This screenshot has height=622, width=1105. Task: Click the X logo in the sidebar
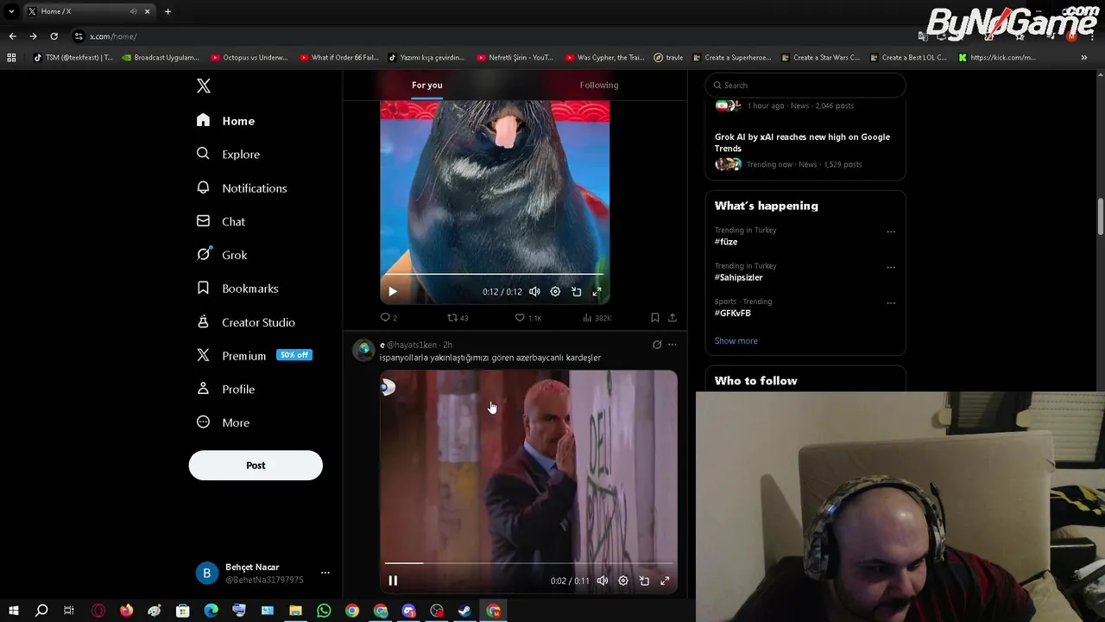tap(204, 86)
